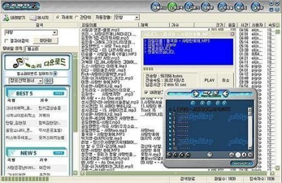Switch to the 모바일 뮤직 tab

pos(13,48)
